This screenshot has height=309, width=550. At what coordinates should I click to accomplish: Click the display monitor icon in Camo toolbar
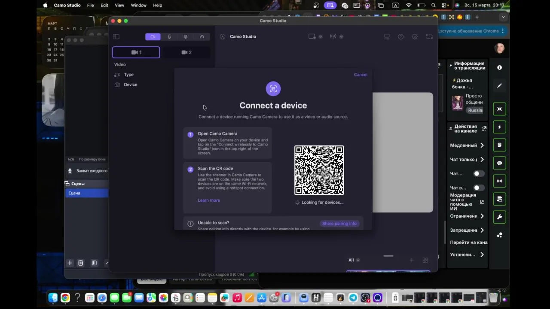click(387, 36)
